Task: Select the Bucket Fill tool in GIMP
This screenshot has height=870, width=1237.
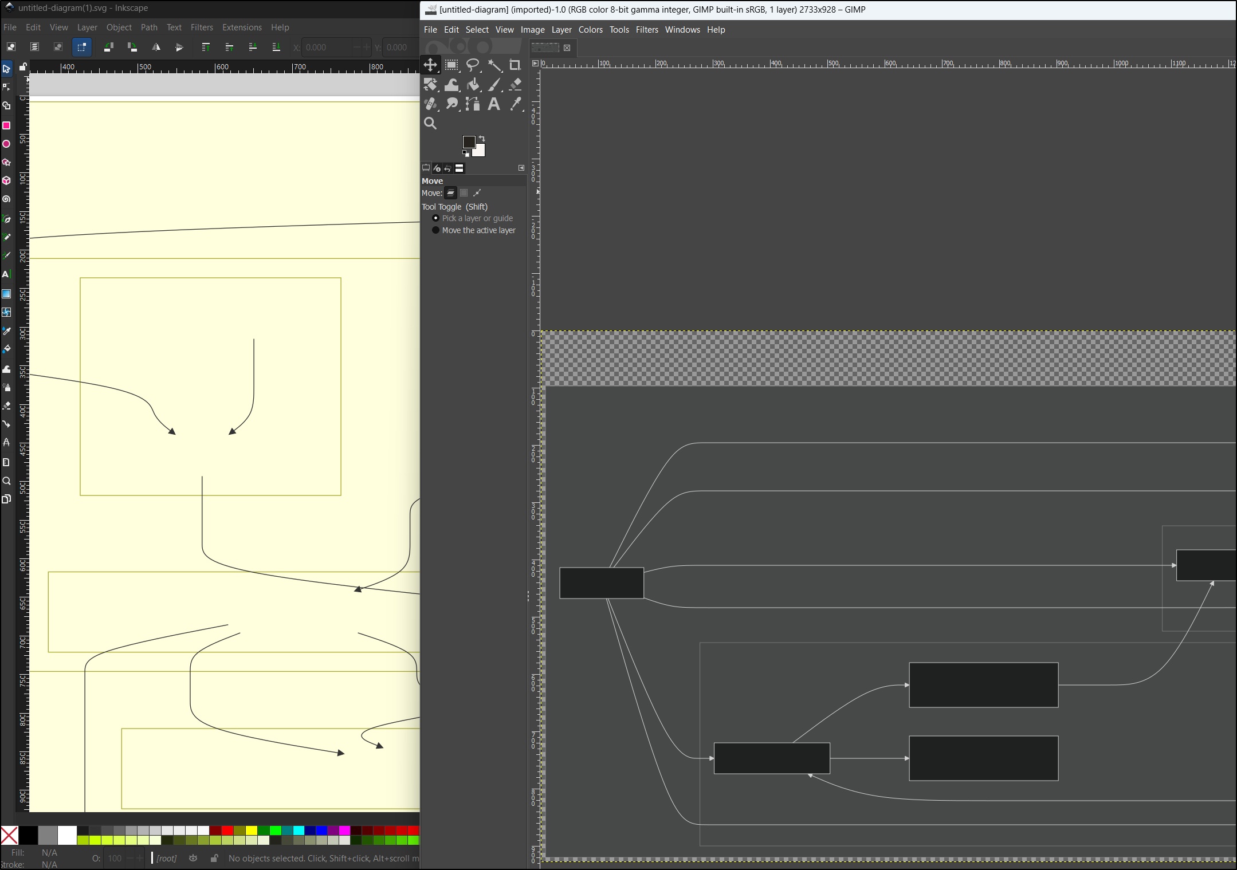Action: pyautogui.click(x=473, y=85)
